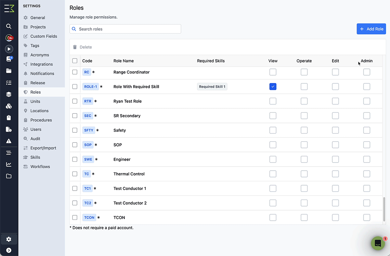Open the chat widget bubble

pyautogui.click(x=378, y=243)
